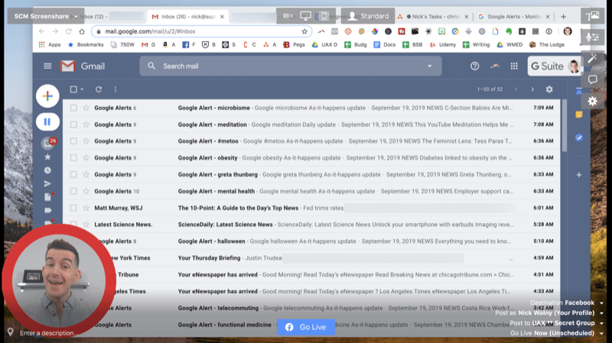The width and height of the screenshot is (612, 343).
Task: Click the Chrome home button
Action: 82,31
